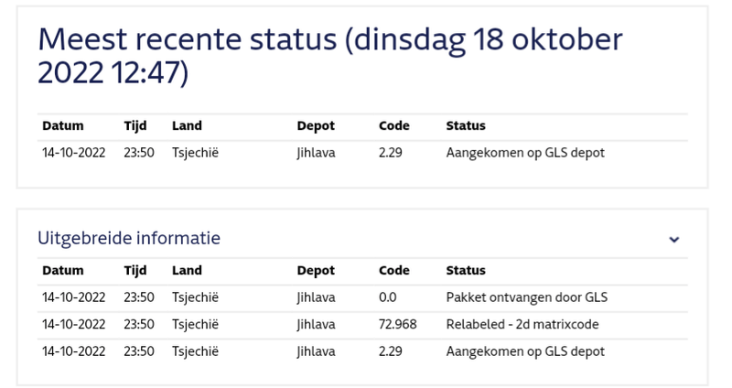Click Status header in Uitgebreide informatie table
The width and height of the screenshot is (732, 388).
pyautogui.click(x=465, y=271)
